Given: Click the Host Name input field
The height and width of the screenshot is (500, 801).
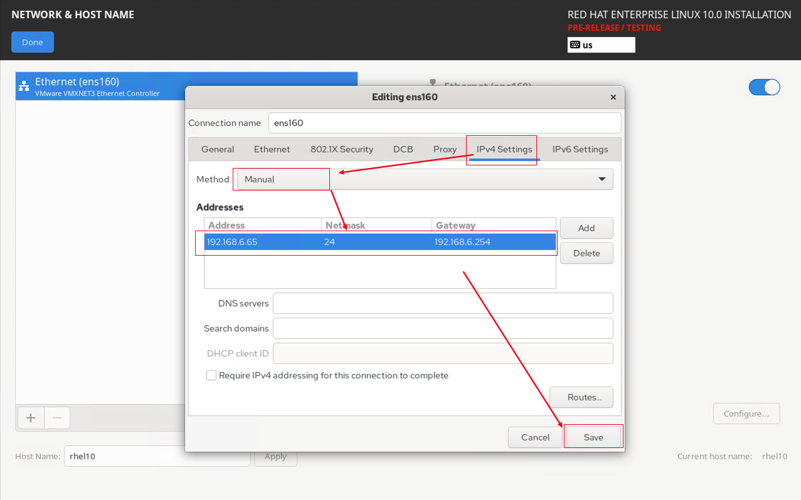Looking at the screenshot, I should 157,456.
